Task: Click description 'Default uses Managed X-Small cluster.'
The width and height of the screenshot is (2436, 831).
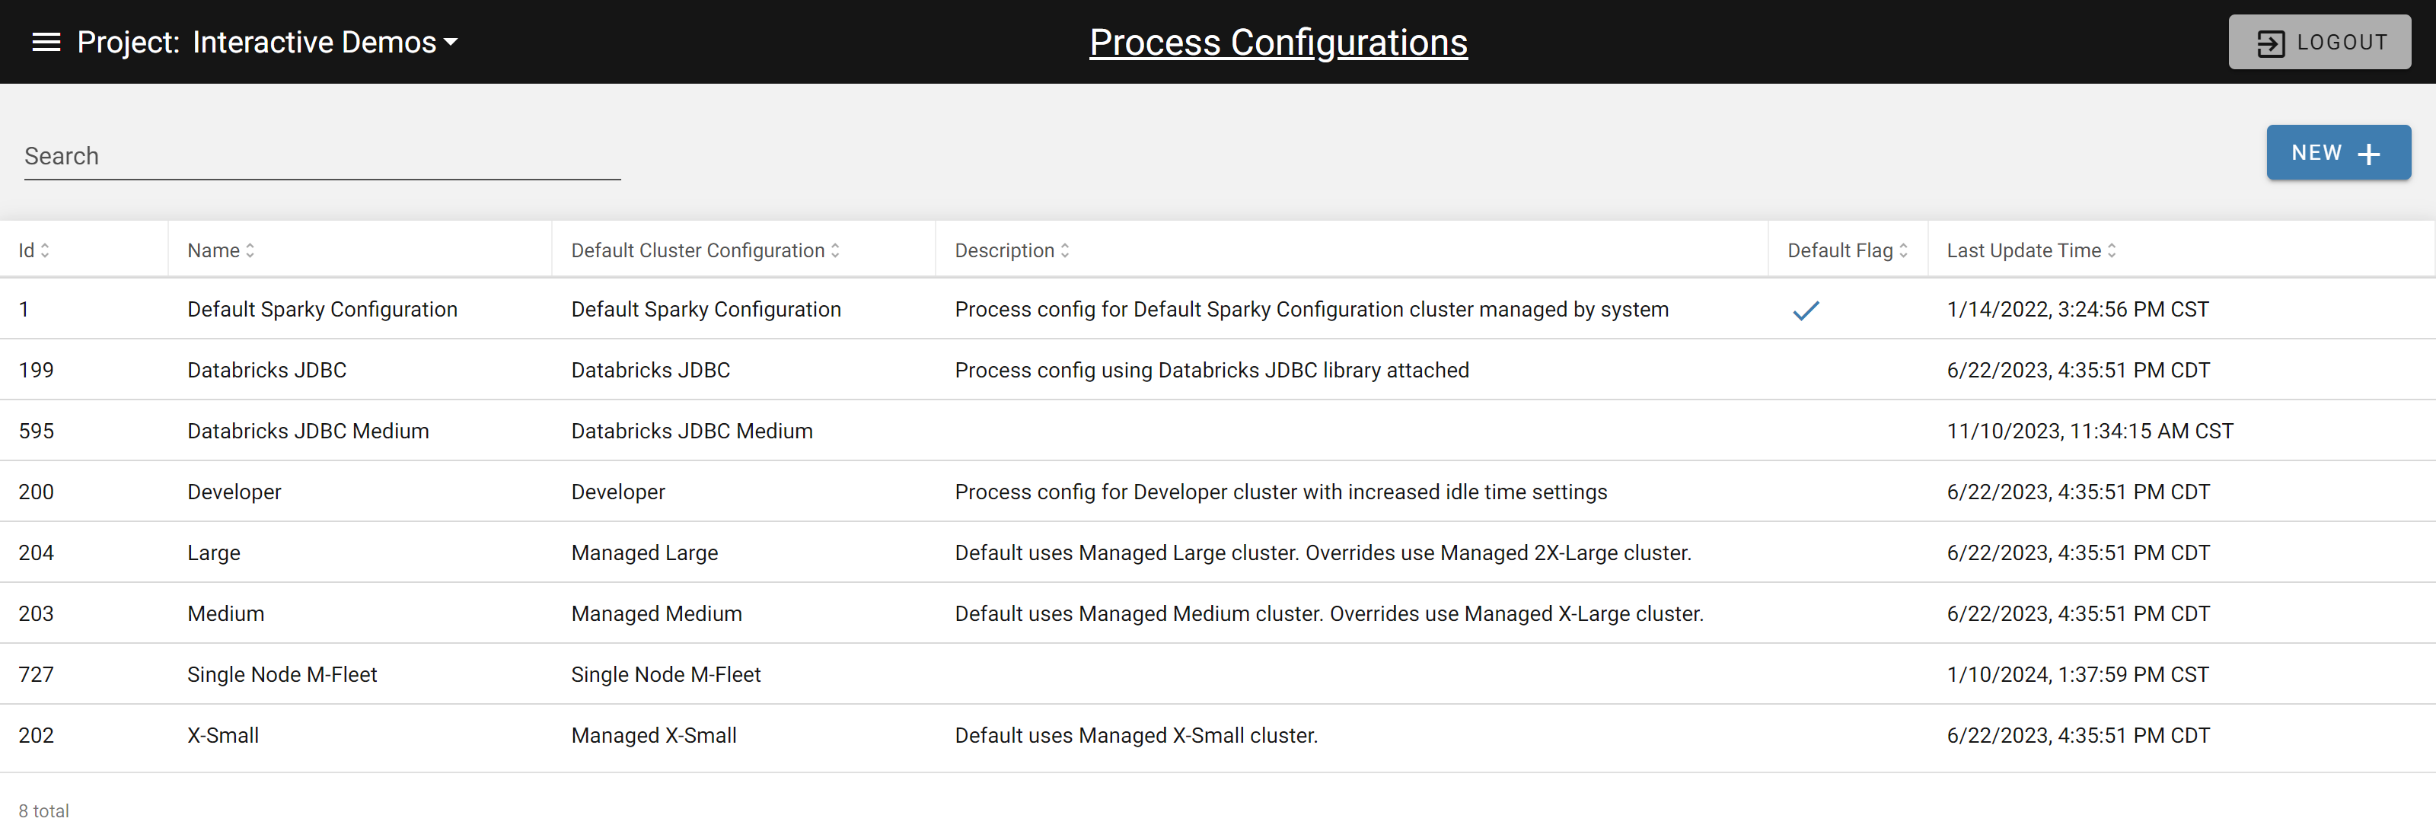Action: tap(1137, 736)
